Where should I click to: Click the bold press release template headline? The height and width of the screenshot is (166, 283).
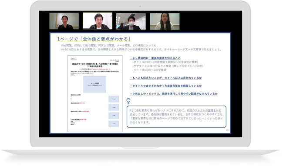point(95,65)
